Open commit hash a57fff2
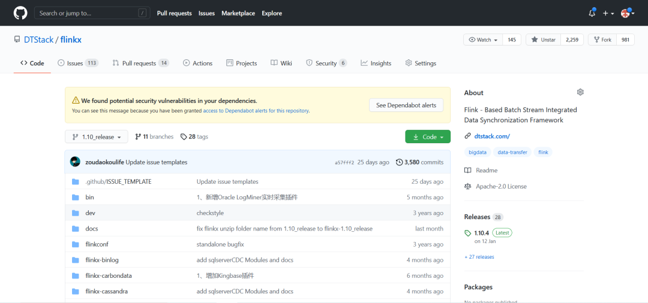Screen dimensions: 648x303 coord(344,162)
